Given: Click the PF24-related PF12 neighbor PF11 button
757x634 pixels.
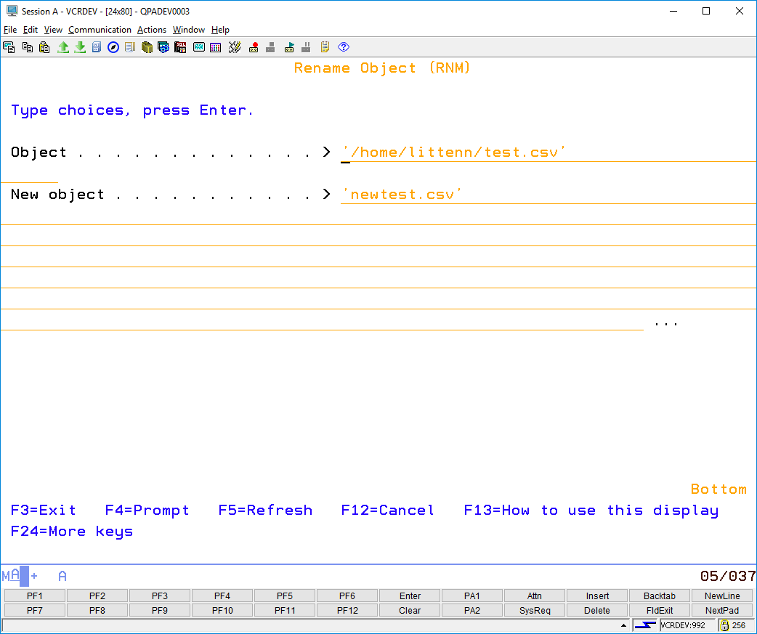Looking at the screenshot, I should (285, 610).
